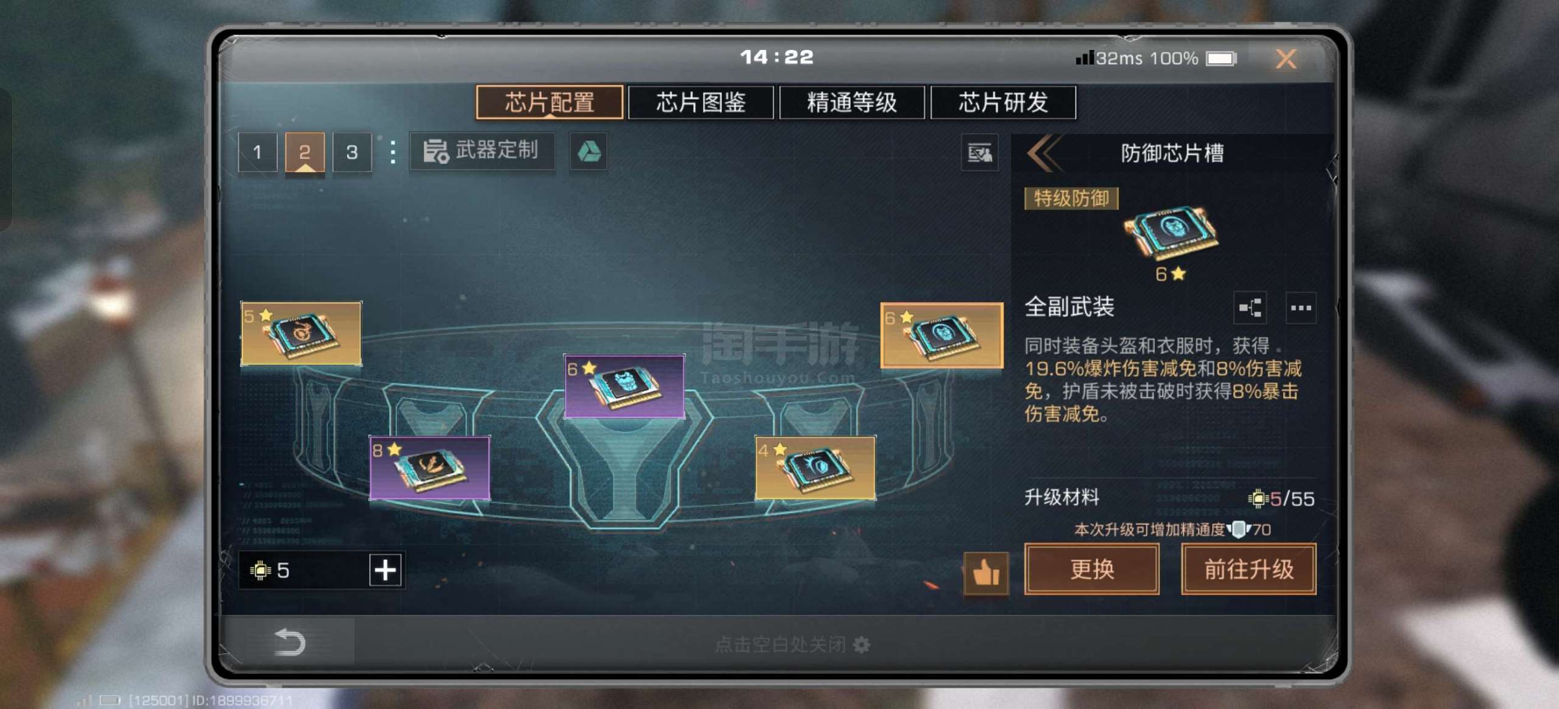Select loadout preset 1
Viewport: 1559px width, 709px height.
[x=258, y=152]
